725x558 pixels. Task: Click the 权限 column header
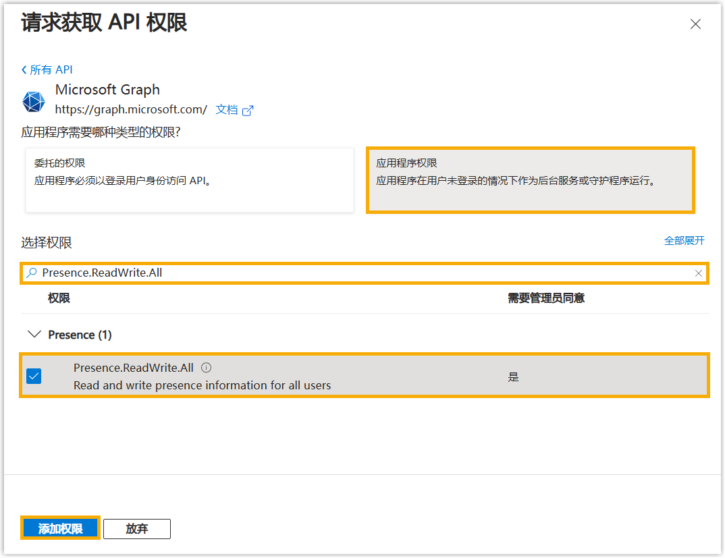[x=59, y=298]
